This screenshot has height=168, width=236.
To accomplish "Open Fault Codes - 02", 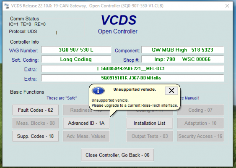I will coord(35,110).
